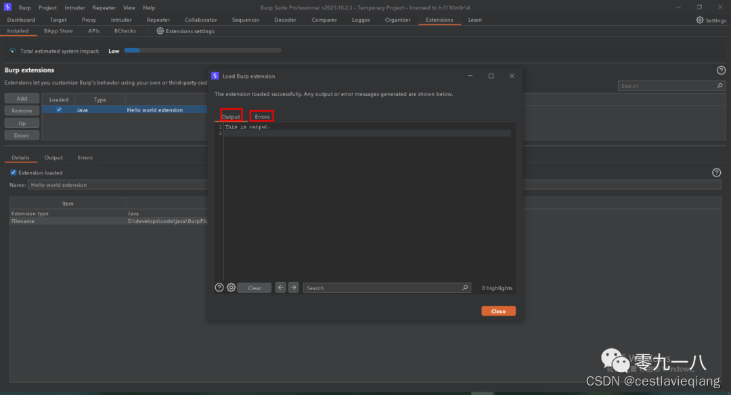The width and height of the screenshot is (731, 395).
Task: Click the magnifier icon in the extensions search box
Action: 719,86
